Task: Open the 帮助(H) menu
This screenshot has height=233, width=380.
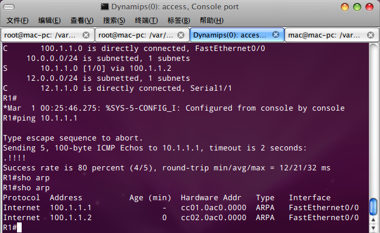Action: point(211,20)
